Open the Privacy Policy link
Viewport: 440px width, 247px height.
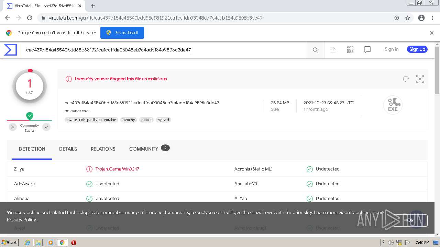click(21, 220)
